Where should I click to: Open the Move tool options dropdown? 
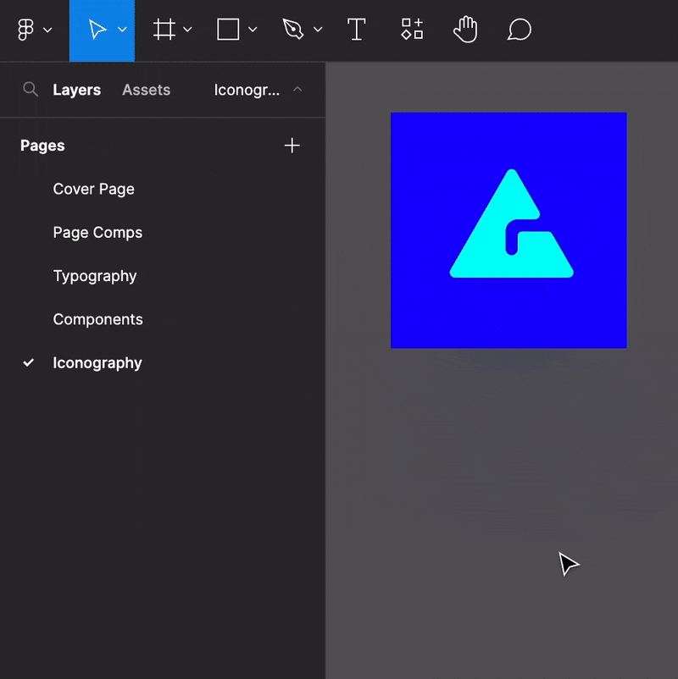(x=121, y=30)
